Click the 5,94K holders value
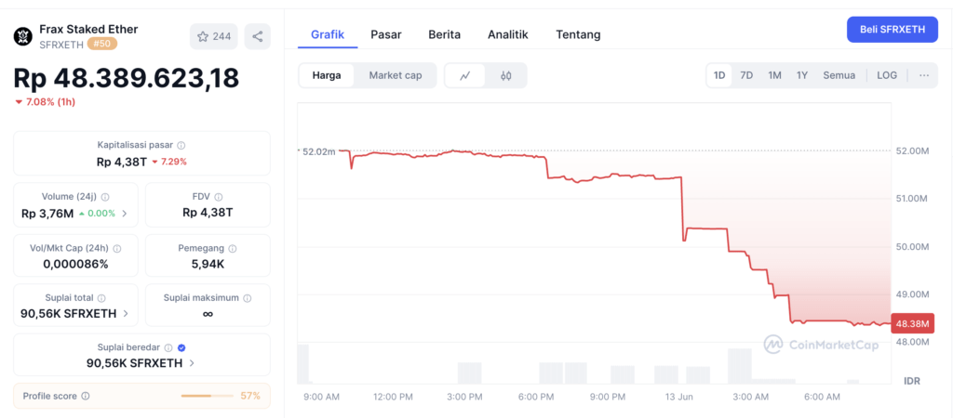The height and width of the screenshot is (418, 953). tap(208, 265)
